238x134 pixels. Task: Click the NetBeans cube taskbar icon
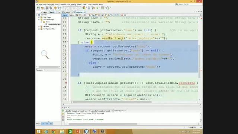(86, 131)
